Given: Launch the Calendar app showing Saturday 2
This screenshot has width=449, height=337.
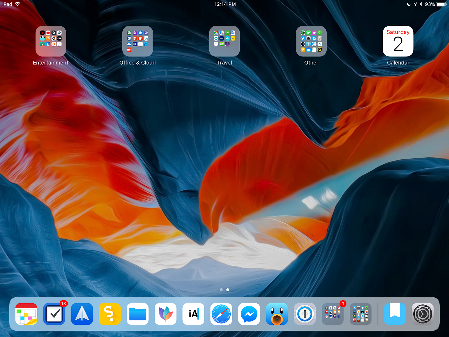Looking at the screenshot, I should coord(398,41).
